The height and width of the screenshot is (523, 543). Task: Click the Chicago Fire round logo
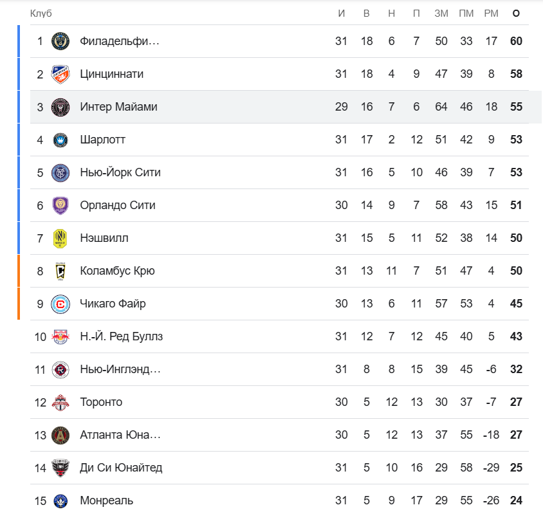click(60, 304)
